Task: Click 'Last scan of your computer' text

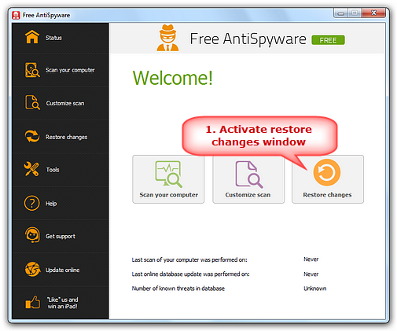Action: click(189, 259)
